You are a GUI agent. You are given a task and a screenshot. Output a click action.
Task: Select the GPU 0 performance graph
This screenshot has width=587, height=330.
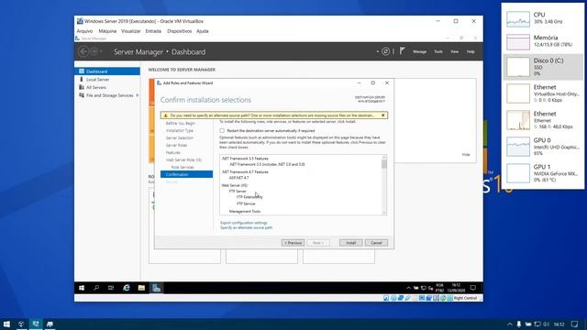tap(518, 147)
